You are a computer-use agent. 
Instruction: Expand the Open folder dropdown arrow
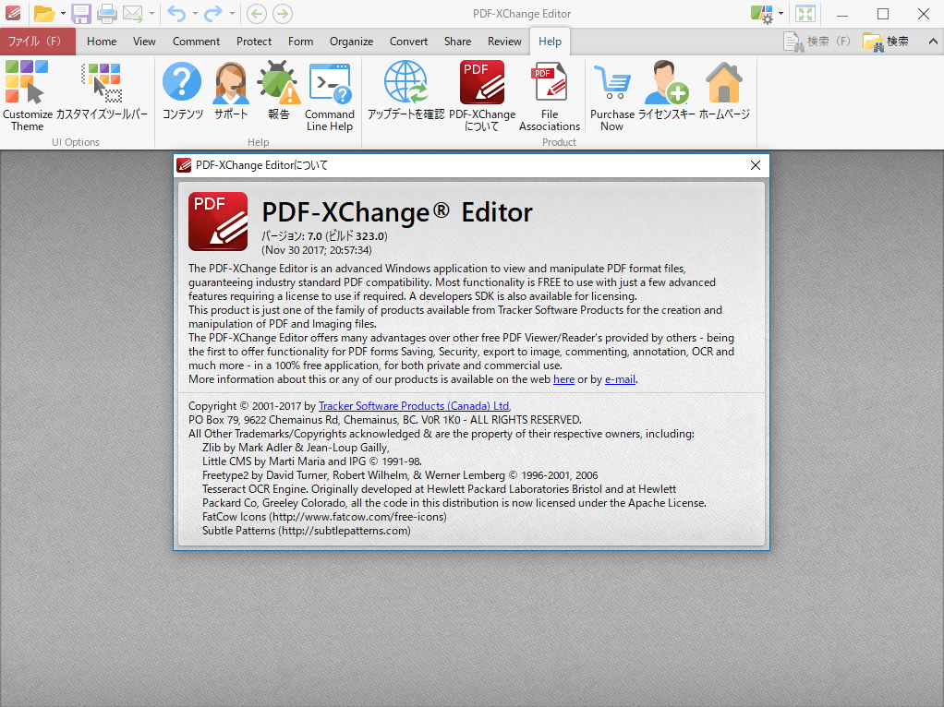(x=63, y=13)
